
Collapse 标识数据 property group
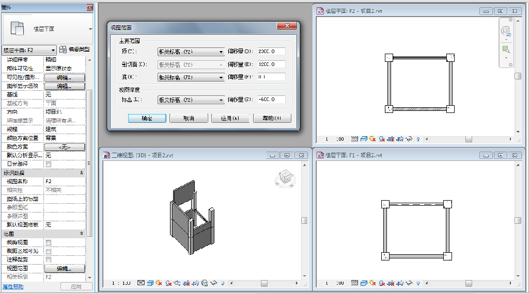pyautogui.click(x=81, y=173)
